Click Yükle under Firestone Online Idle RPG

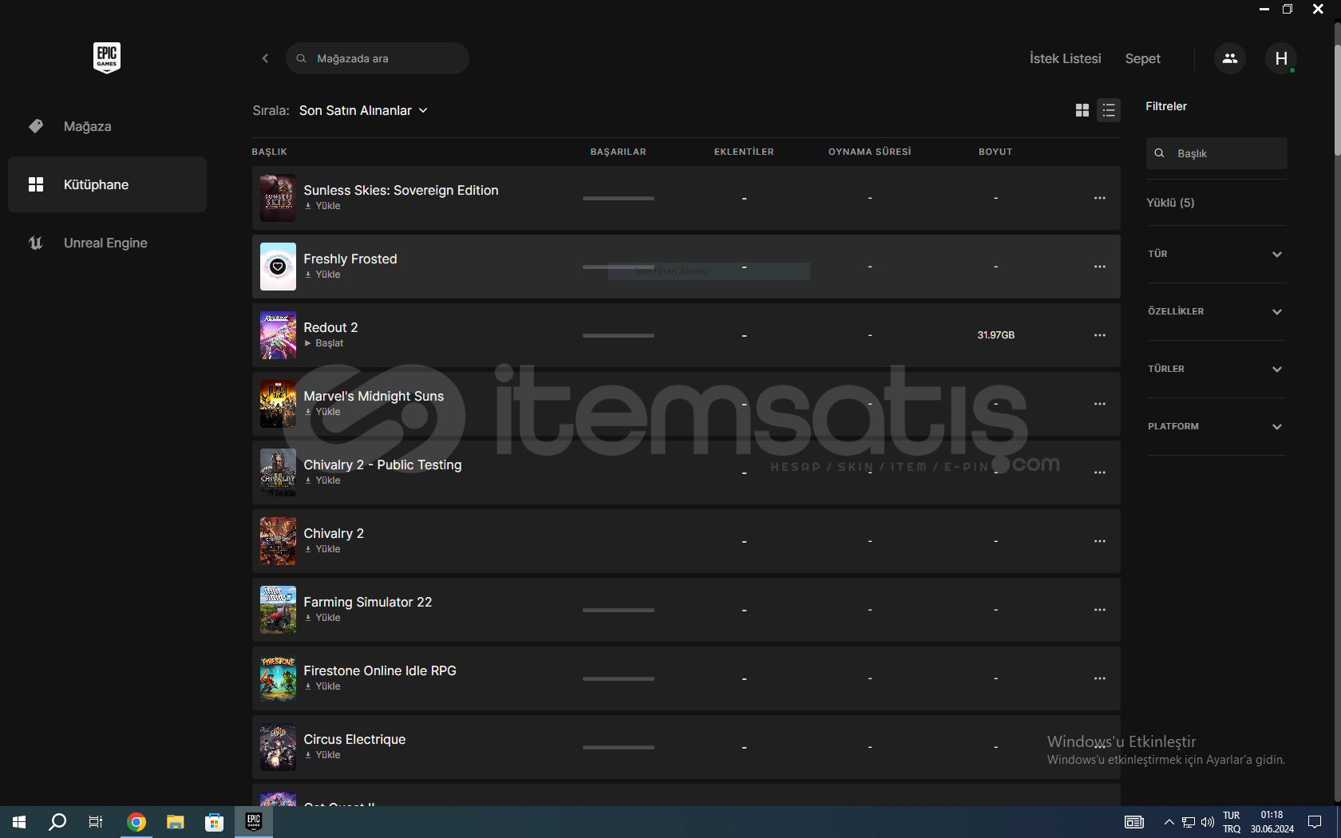[x=322, y=686]
